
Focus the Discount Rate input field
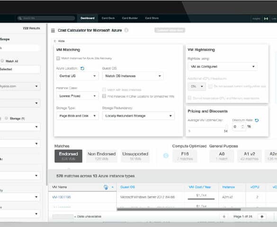click(239, 127)
